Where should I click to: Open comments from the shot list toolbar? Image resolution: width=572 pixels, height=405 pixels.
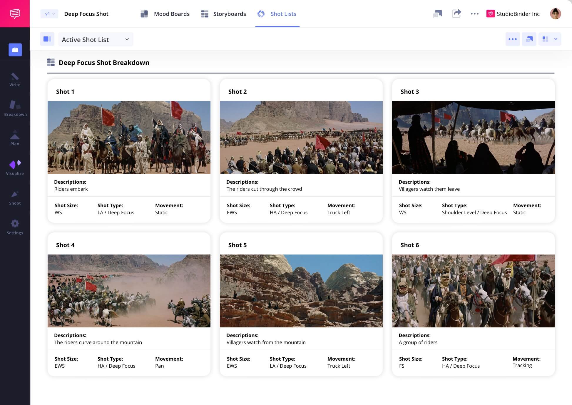pyautogui.click(x=529, y=39)
